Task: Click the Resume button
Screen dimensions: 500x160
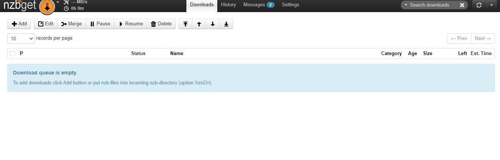Action: click(x=131, y=24)
